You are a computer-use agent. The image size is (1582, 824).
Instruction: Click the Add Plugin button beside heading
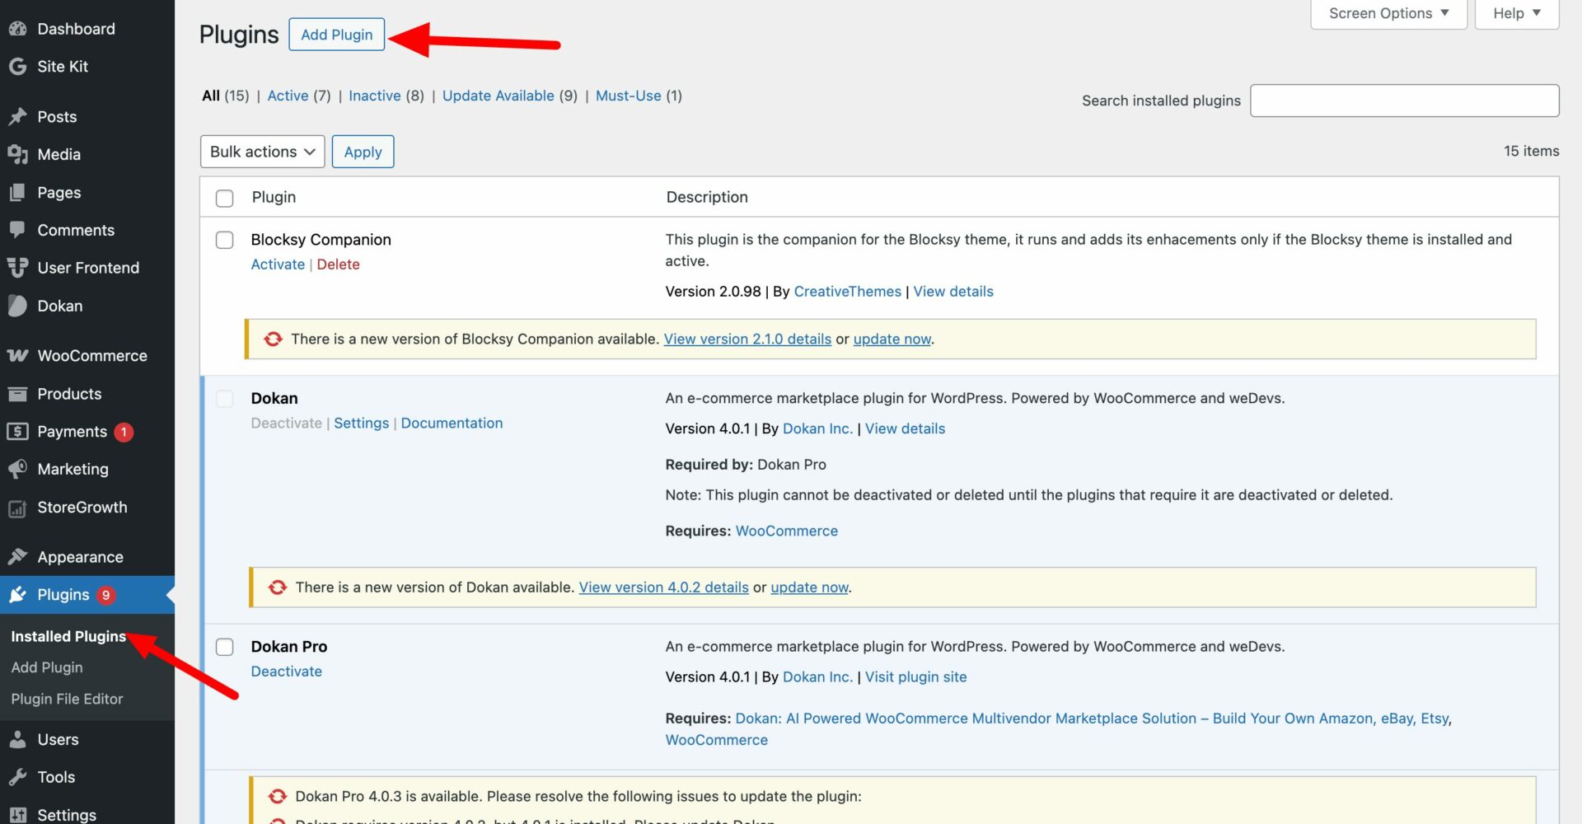coord(336,35)
